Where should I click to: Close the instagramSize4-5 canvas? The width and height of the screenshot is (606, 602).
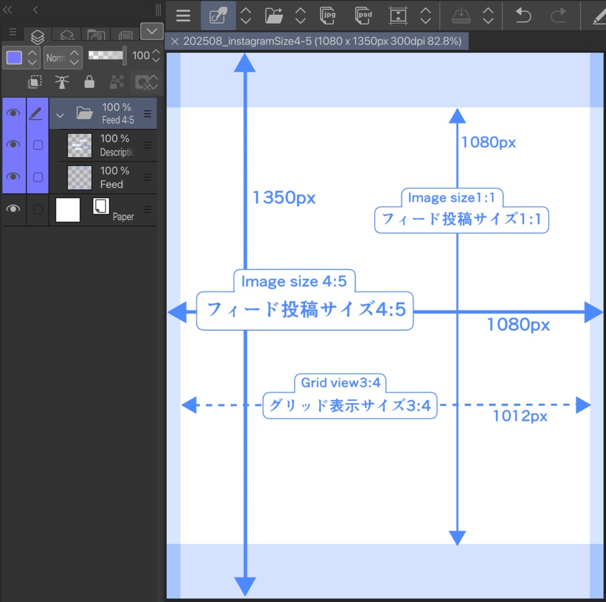(x=174, y=41)
